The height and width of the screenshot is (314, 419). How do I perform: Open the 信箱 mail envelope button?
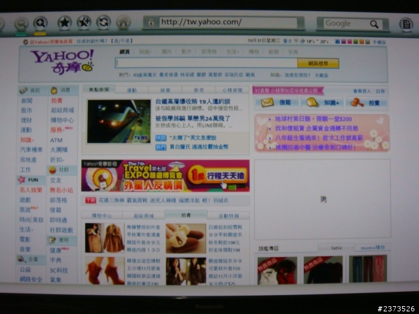point(277,103)
